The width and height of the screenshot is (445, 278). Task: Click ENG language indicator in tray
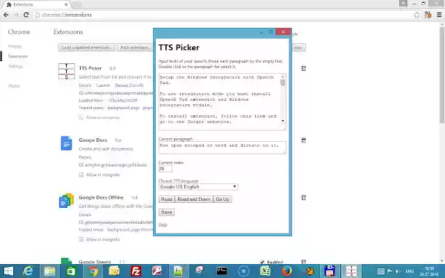point(410,271)
